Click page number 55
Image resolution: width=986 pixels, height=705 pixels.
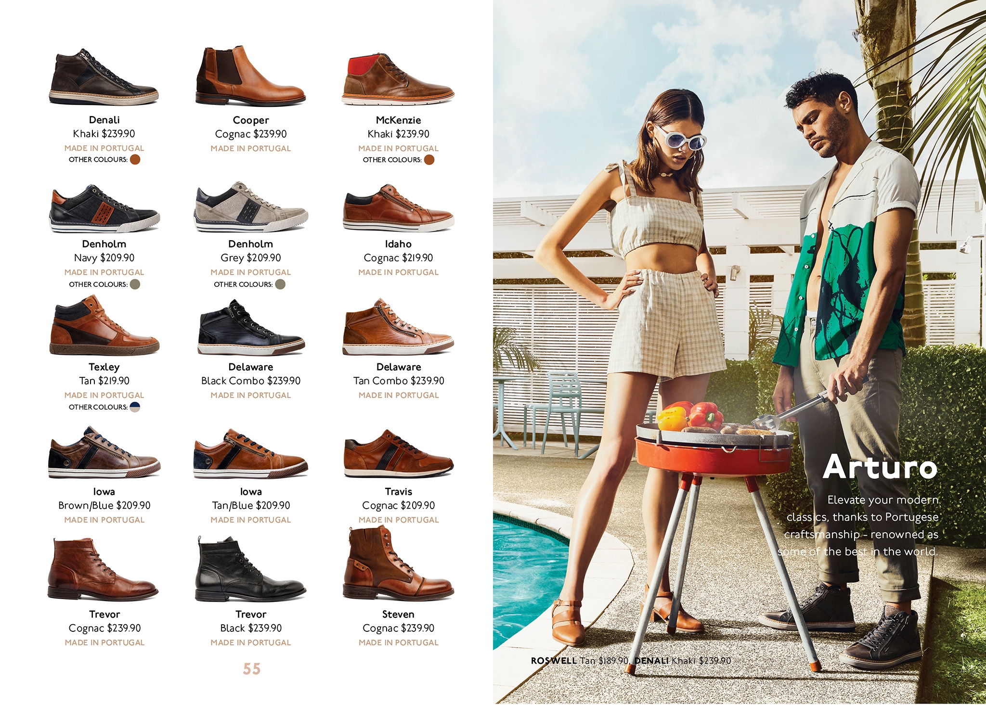click(252, 669)
